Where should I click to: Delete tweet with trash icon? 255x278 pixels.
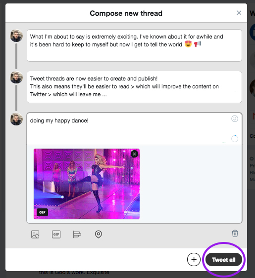pyautogui.click(x=235, y=234)
